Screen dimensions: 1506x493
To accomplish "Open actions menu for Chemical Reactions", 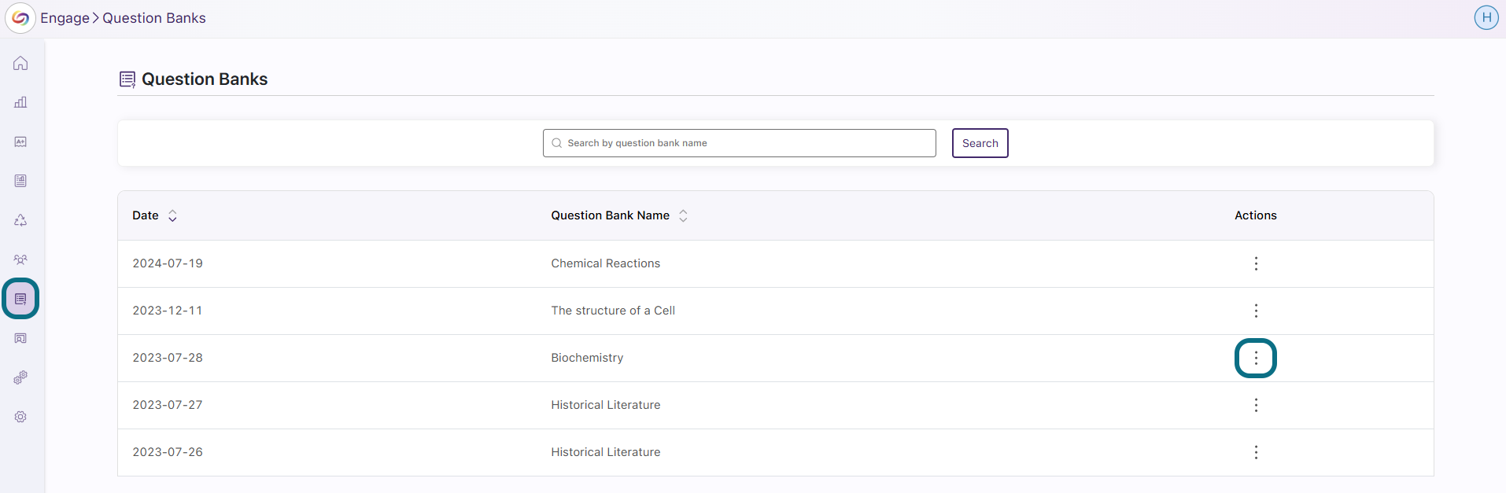I will pos(1256,263).
